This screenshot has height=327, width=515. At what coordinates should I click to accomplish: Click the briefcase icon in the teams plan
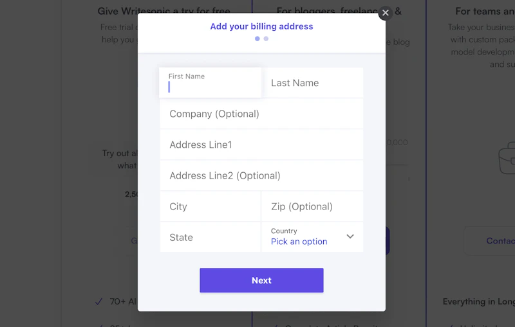coord(507,159)
